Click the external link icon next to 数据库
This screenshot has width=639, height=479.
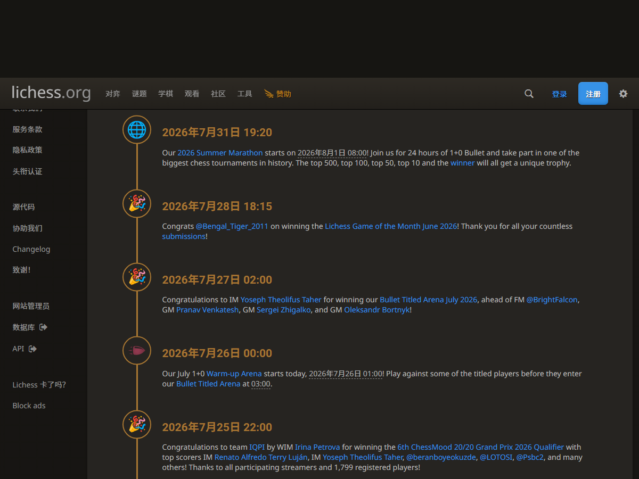coord(44,327)
